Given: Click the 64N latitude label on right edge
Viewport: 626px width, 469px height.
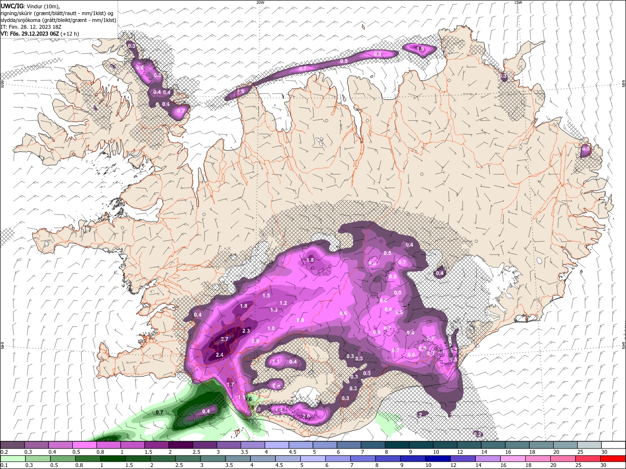Looking at the screenshot, I should [624, 345].
